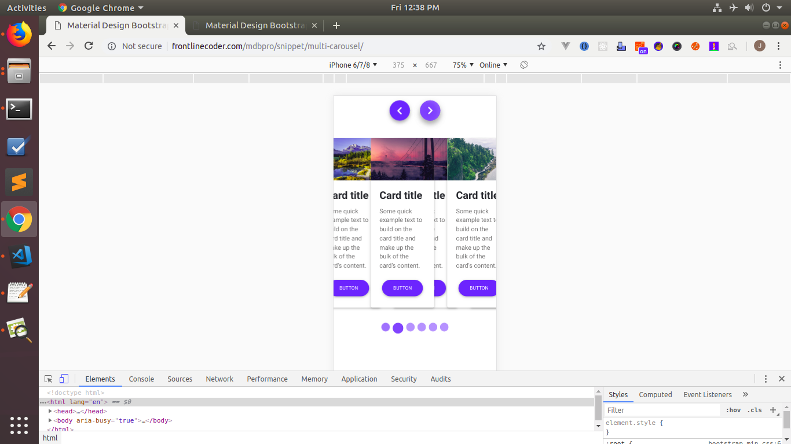The width and height of the screenshot is (791, 444).
Task: Click the carousel next arrow button
Action: click(x=430, y=110)
